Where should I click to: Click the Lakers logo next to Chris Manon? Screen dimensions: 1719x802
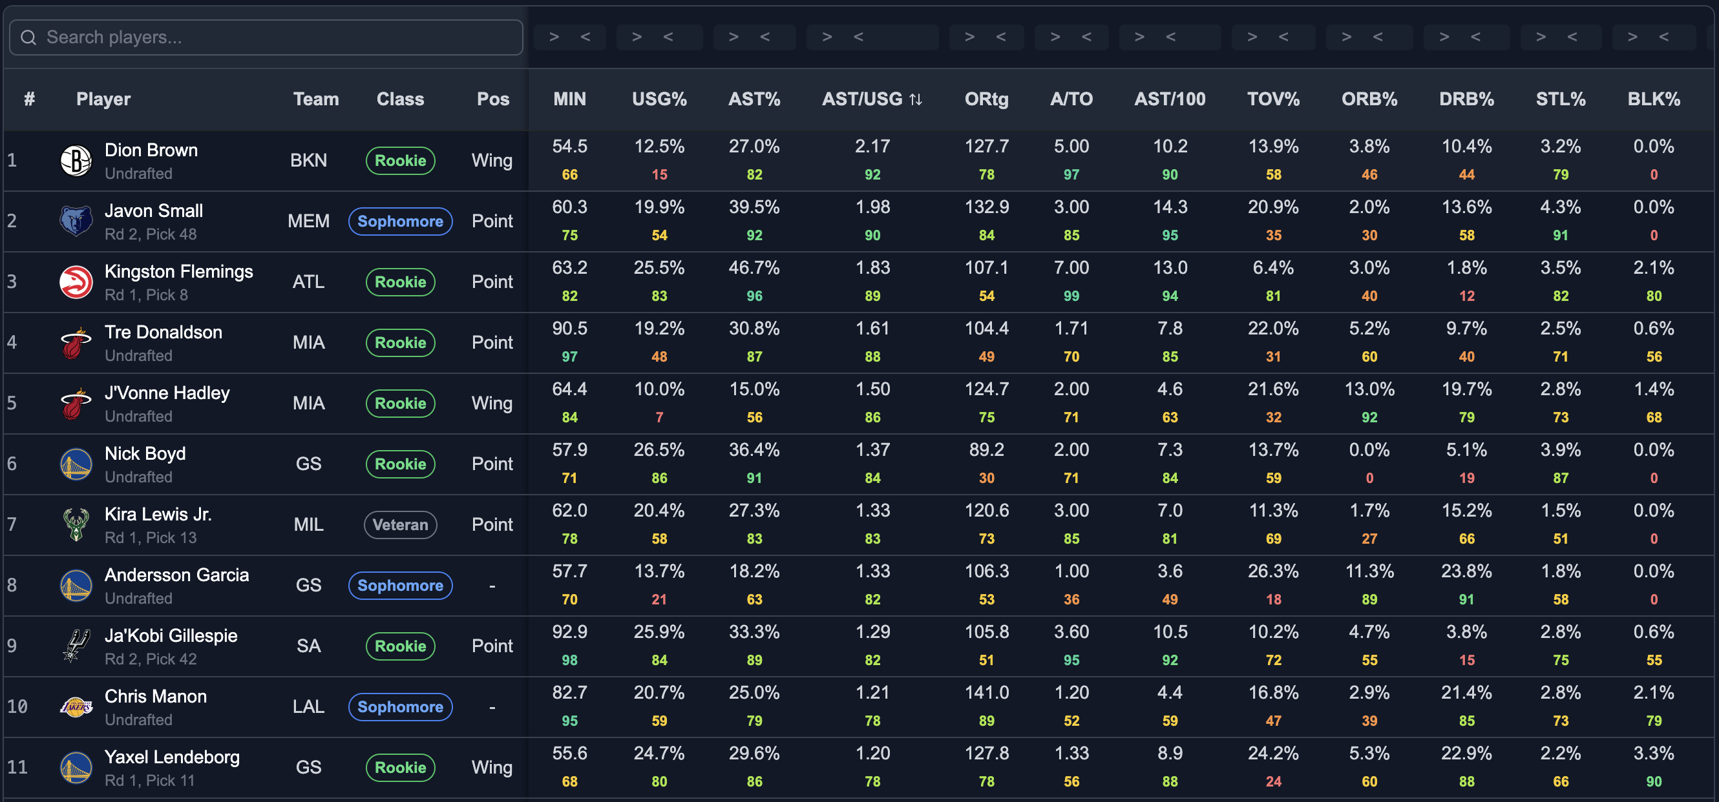[x=76, y=706]
